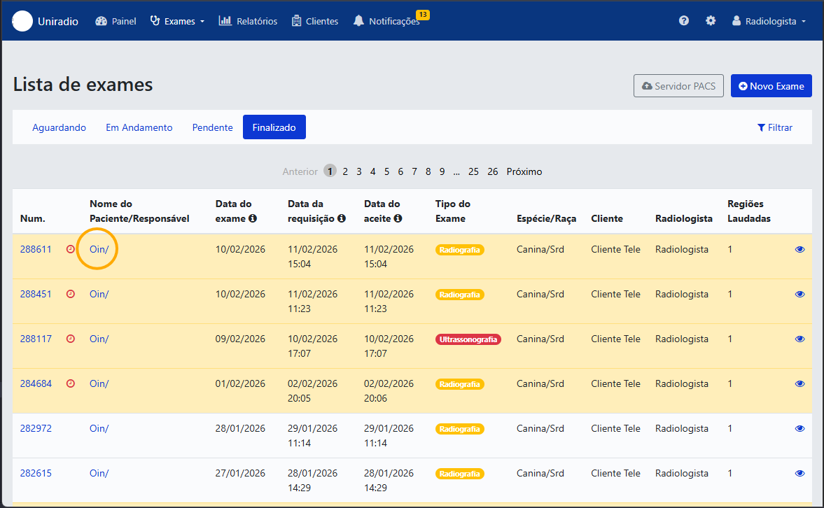Open the Radiologista user dropdown
Viewport: 824px width, 508px height.
tap(769, 21)
